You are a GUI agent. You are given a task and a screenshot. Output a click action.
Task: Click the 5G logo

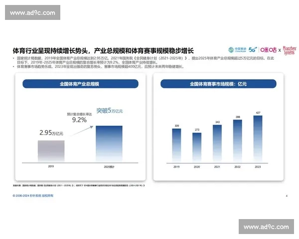[x=253, y=50]
